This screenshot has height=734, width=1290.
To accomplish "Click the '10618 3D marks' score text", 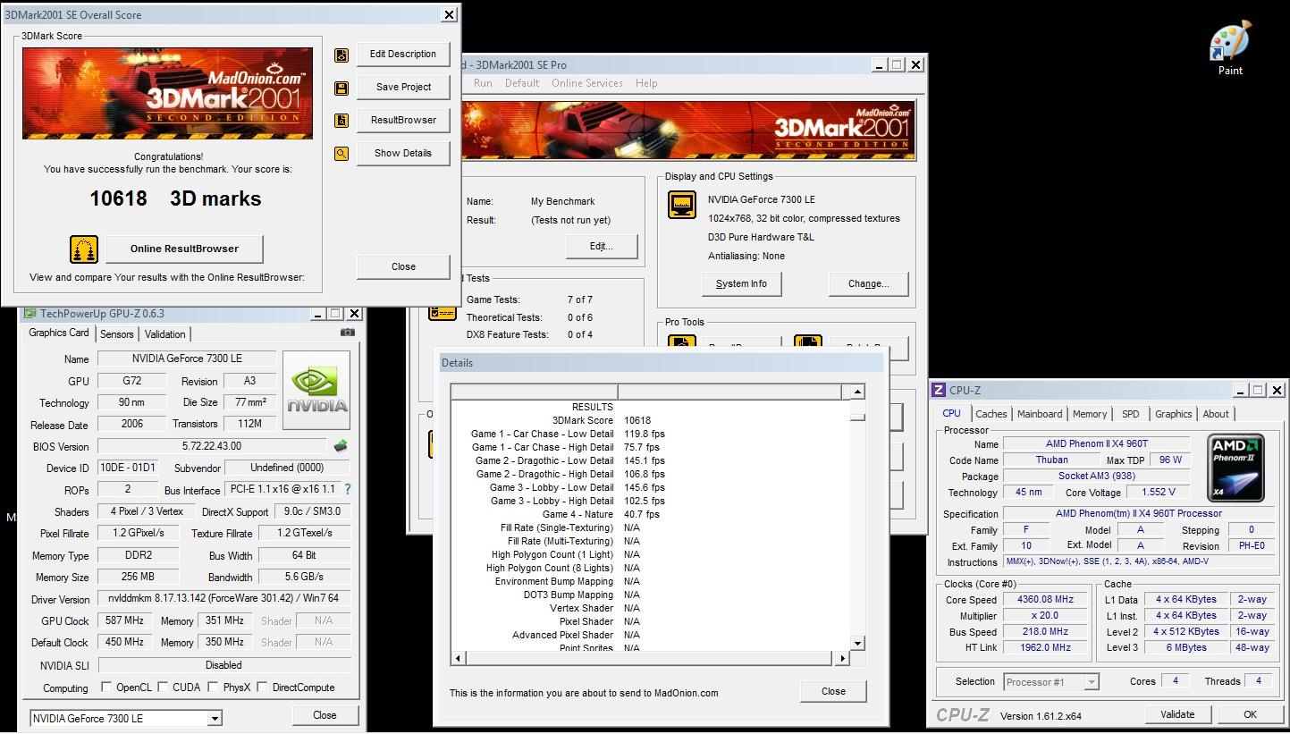I will point(175,198).
